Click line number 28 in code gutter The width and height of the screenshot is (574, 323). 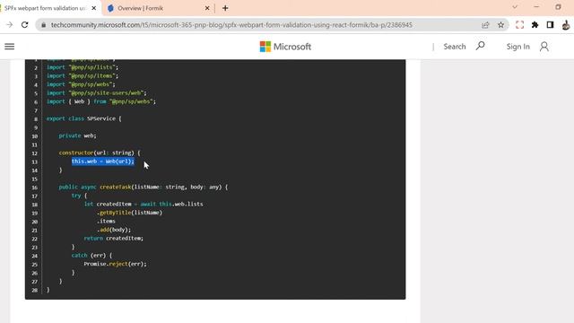coord(34,290)
